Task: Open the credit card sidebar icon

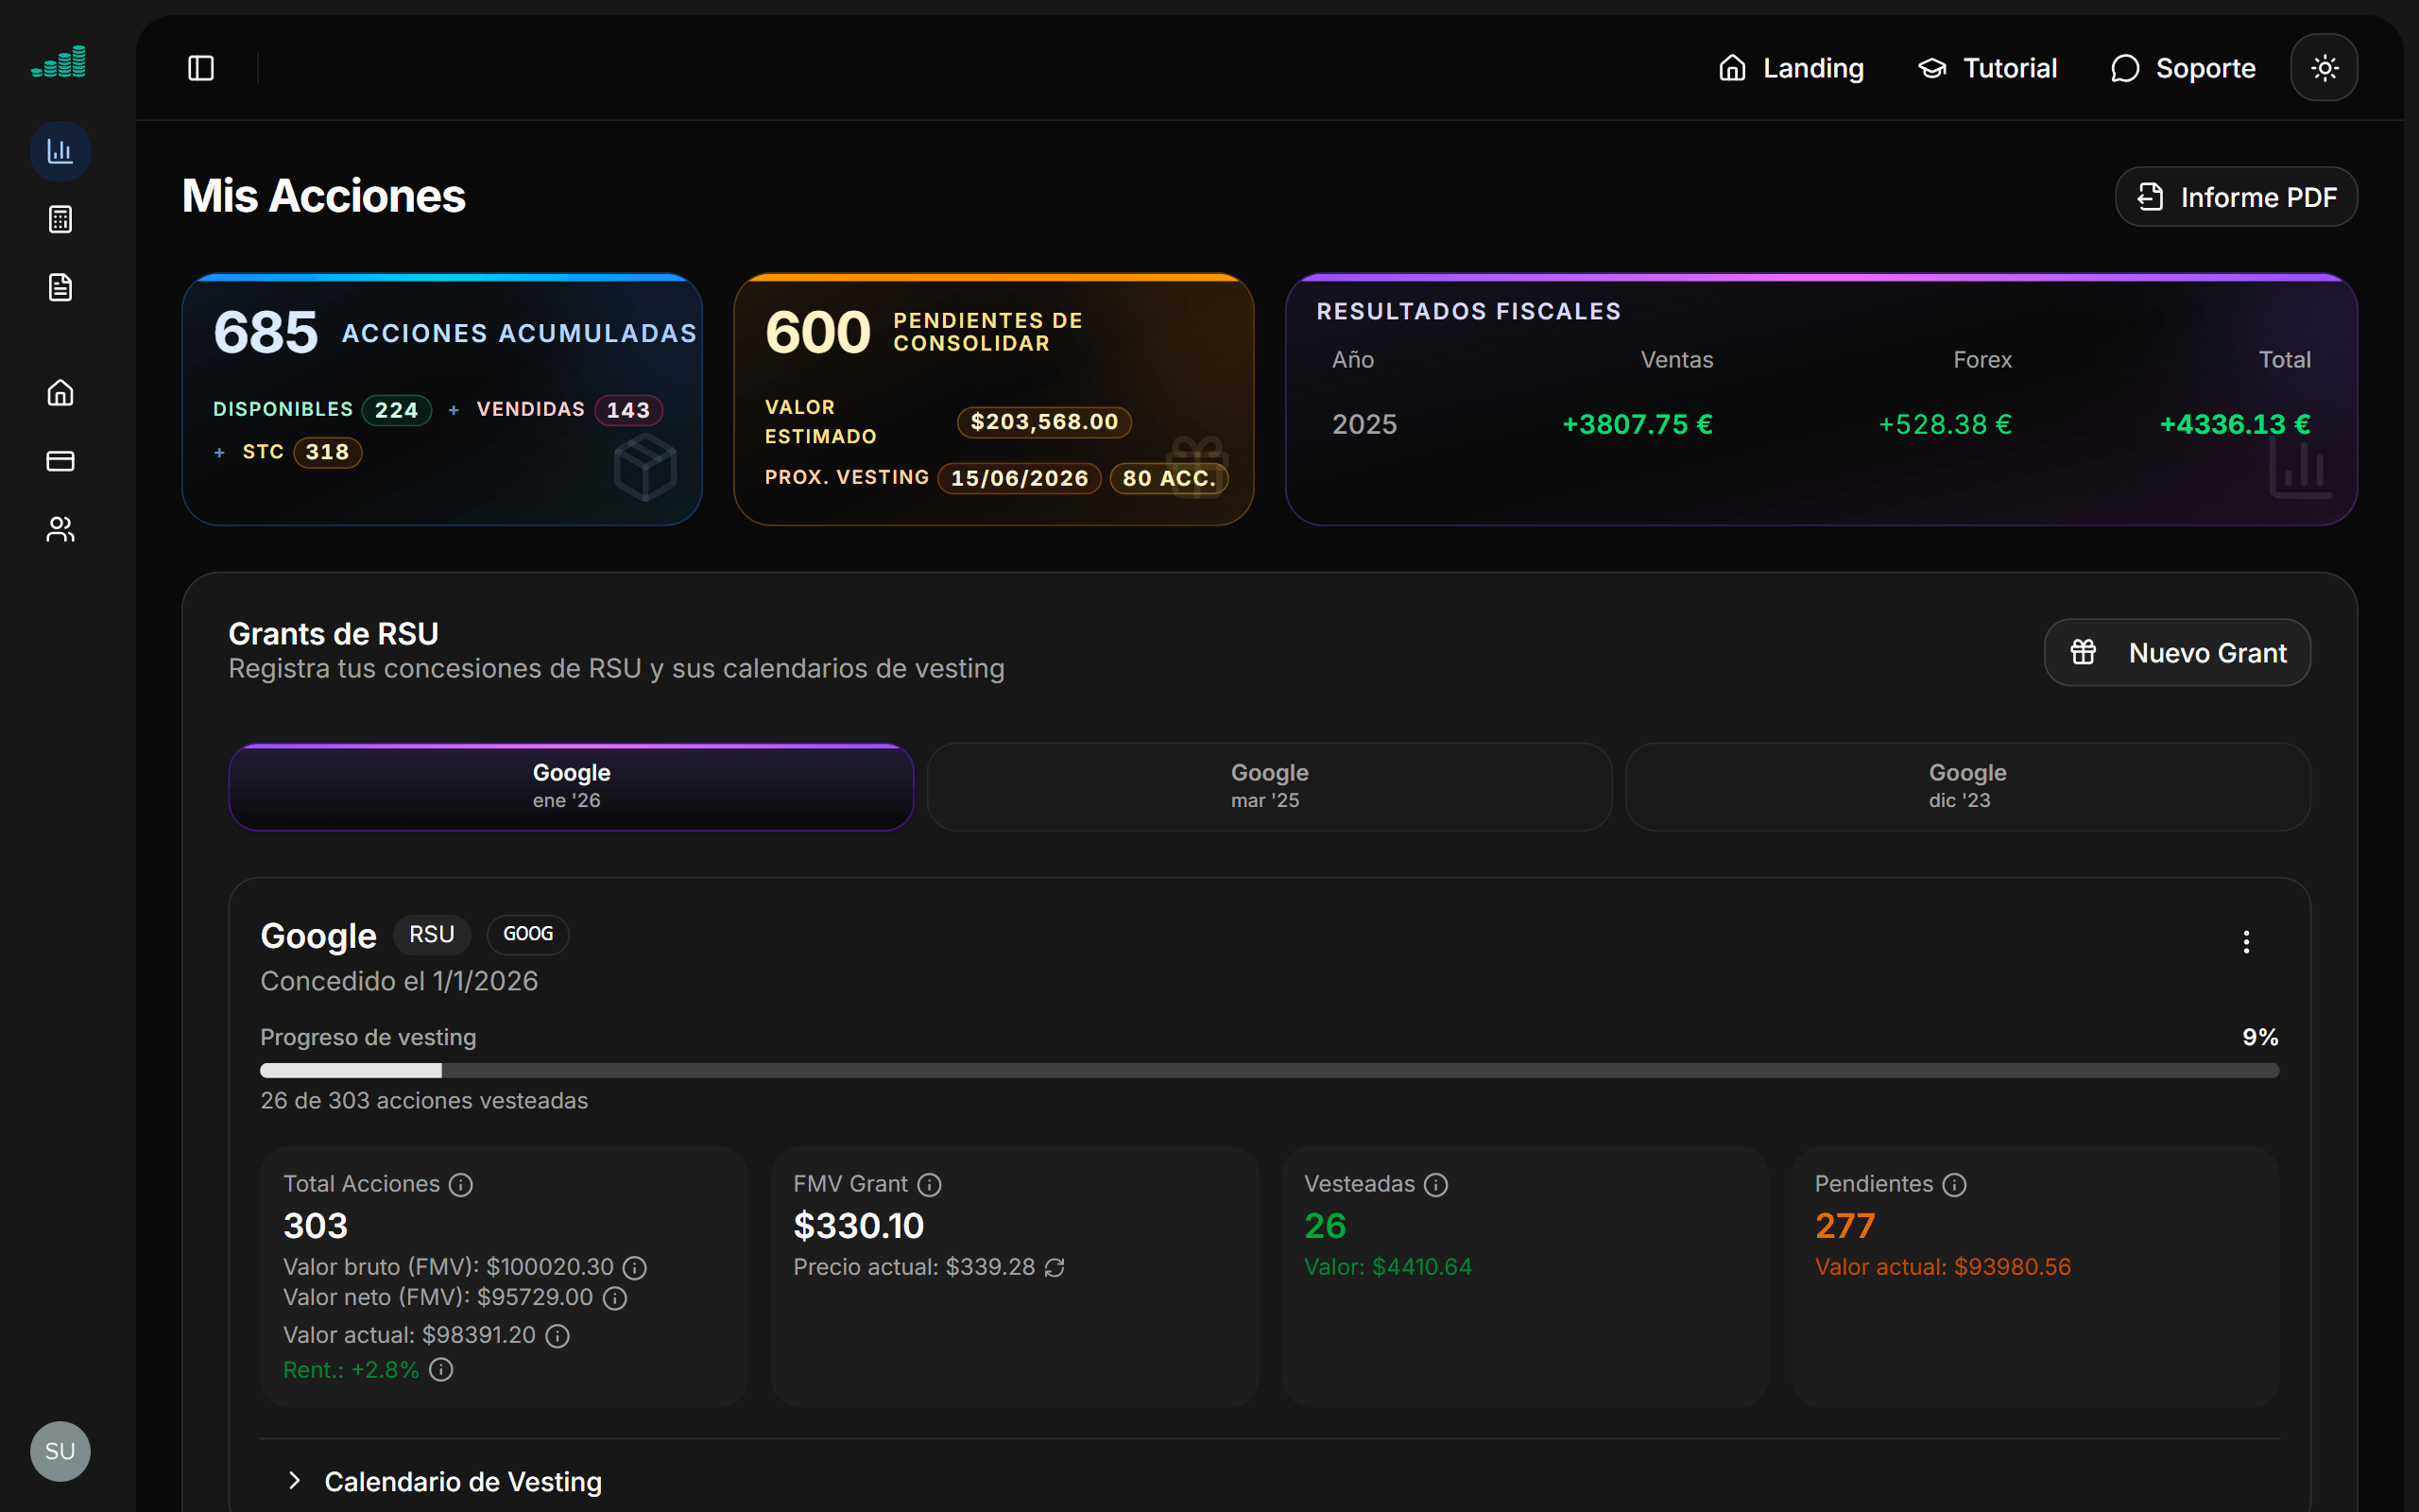Action: [x=60, y=461]
